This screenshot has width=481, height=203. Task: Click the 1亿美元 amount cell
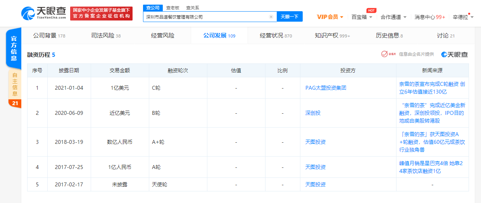(x=120, y=88)
